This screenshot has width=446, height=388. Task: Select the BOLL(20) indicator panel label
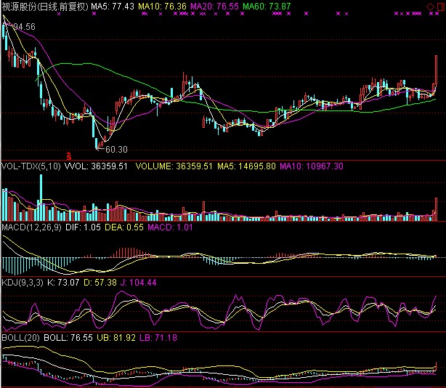tap(22, 338)
